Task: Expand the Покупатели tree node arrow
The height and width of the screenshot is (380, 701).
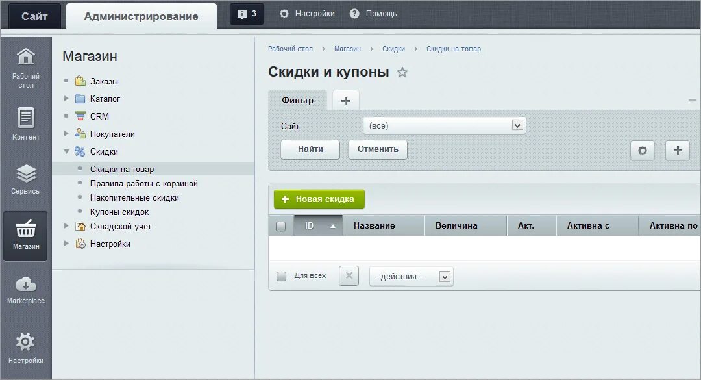Action: tap(66, 133)
